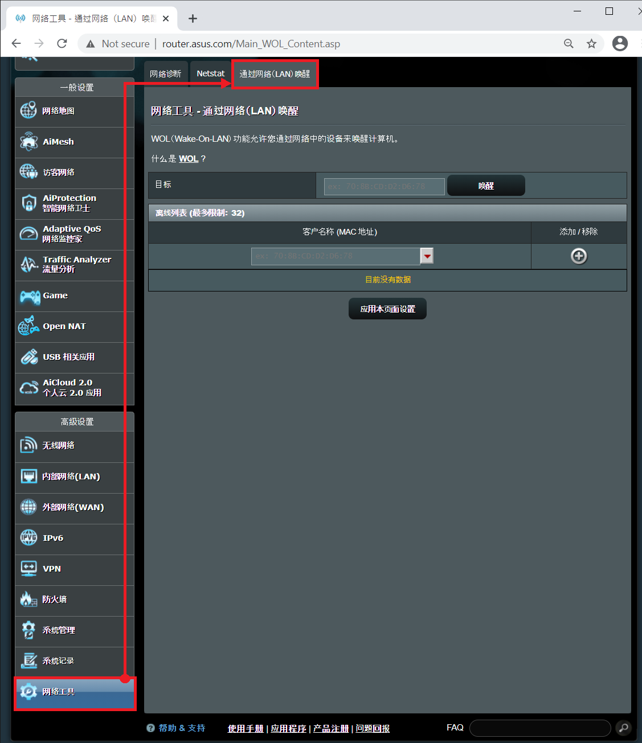
Task: Add client with the plus icon
Action: click(x=579, y=256)
